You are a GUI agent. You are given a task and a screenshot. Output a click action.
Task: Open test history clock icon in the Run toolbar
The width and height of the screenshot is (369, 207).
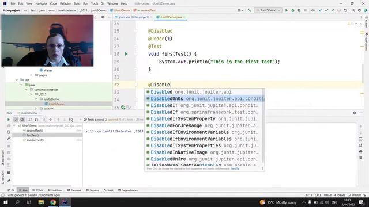tap(71, 120)
